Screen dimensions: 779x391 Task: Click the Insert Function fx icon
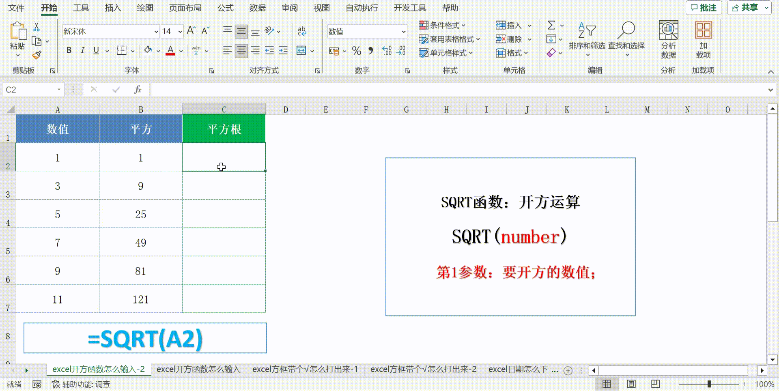[138, 90]
